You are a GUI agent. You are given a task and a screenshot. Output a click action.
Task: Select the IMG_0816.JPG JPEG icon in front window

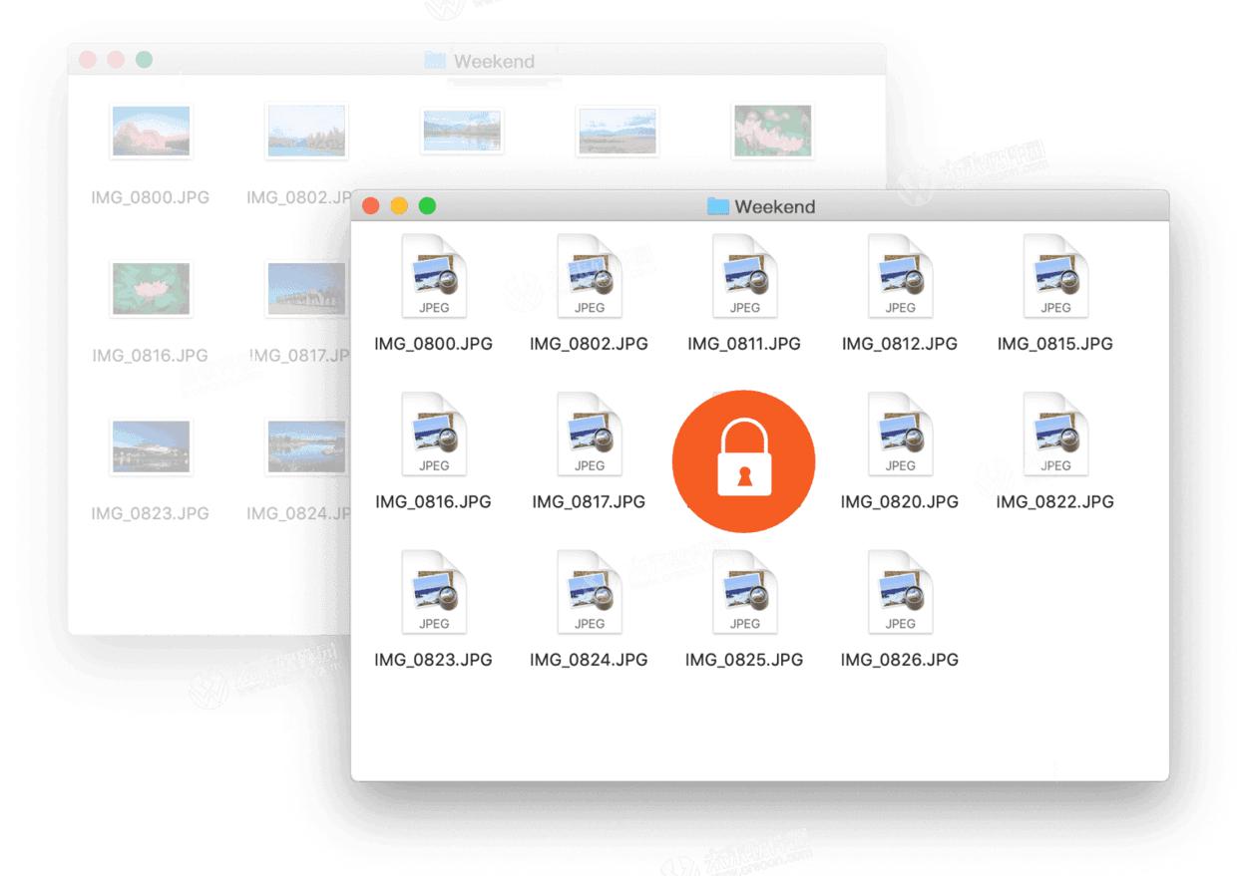click(x=434, y=435)
